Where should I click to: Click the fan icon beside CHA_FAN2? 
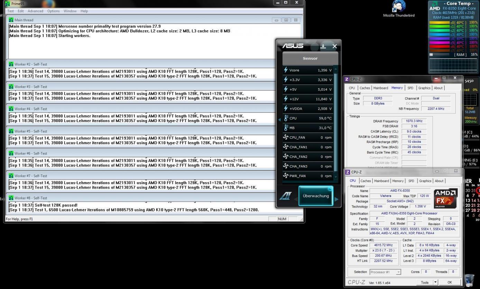point(286,157)
